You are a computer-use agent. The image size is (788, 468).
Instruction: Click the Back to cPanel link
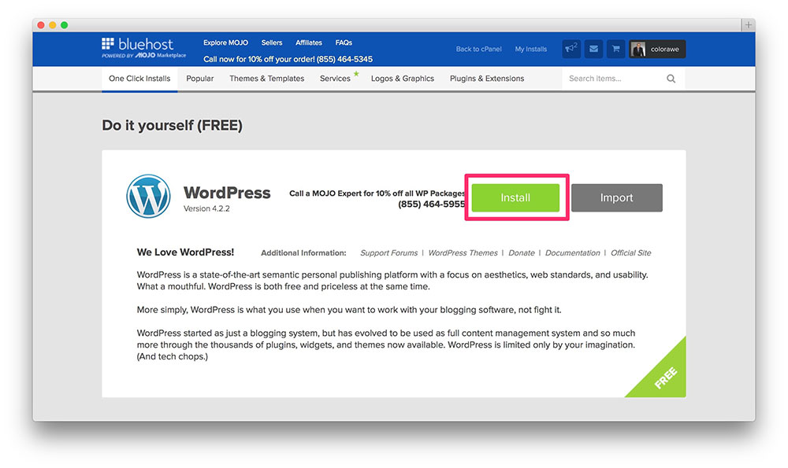click(478, 49)
